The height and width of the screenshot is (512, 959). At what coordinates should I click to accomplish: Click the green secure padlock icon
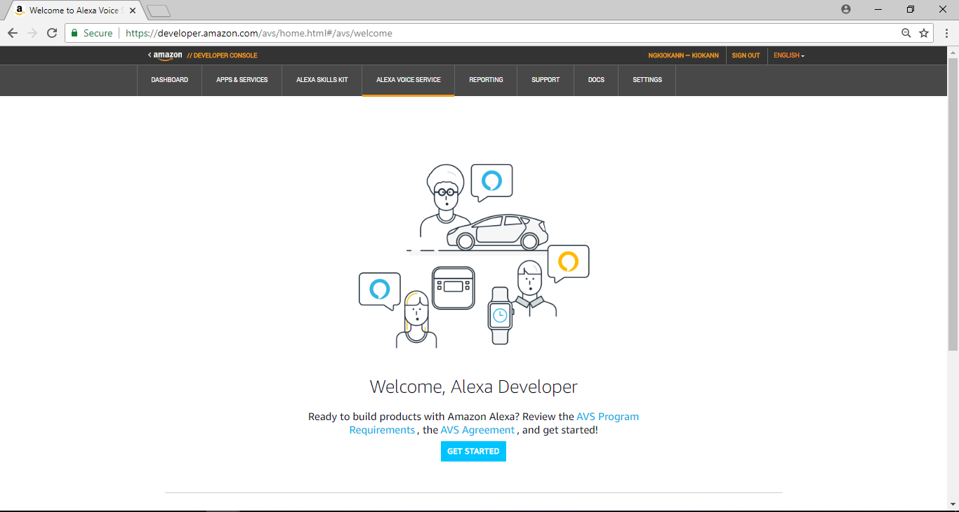pos(74,33)
